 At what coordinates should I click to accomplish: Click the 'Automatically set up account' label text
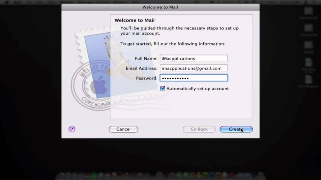[198, 89]
